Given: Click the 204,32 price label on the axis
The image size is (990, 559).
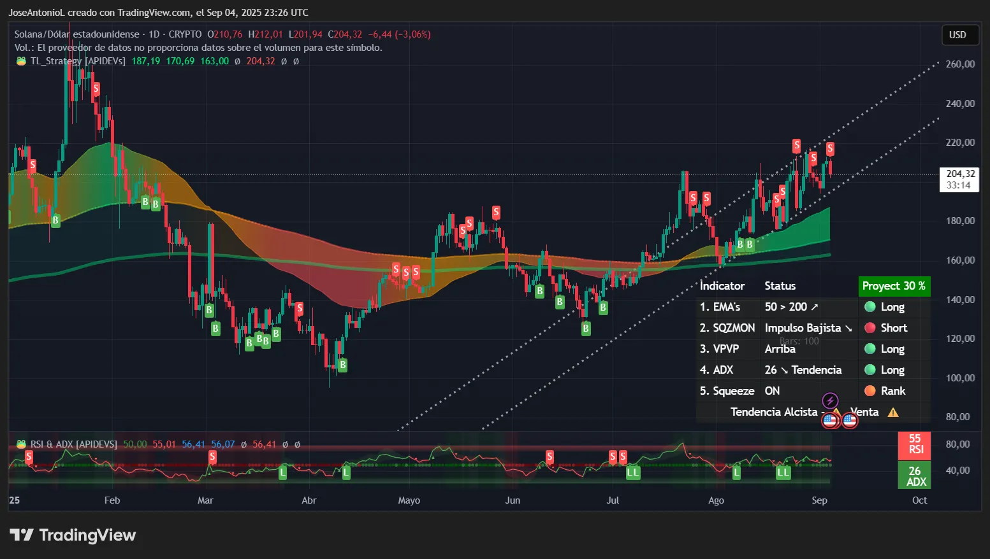Looking at the screenshot, I should click(x=959, y=173).
